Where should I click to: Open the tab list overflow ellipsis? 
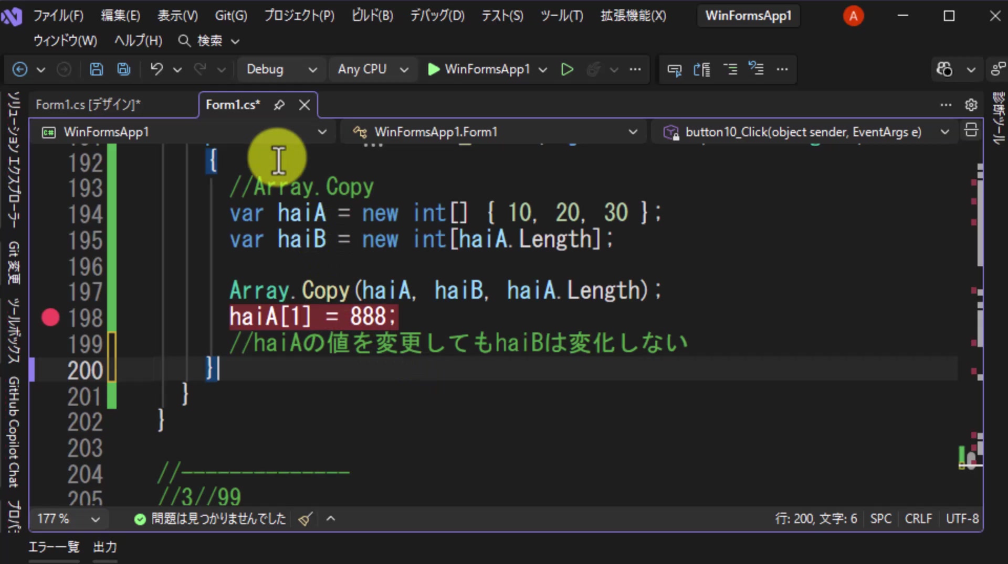point(946,105)
